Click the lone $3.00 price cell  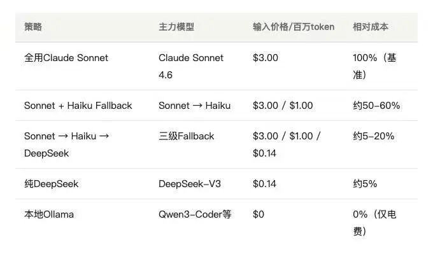coord(266,58)
